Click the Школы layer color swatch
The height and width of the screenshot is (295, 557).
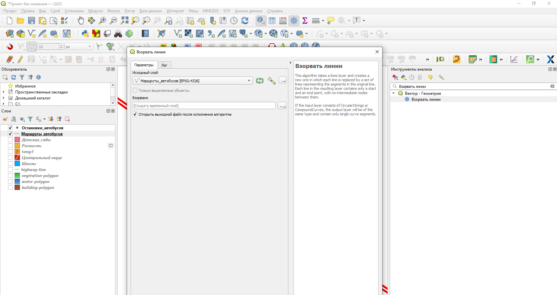coord(17,164)
